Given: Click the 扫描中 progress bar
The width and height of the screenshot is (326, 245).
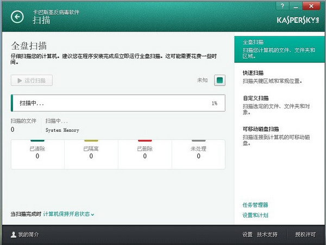Looking at the screenshot, I should (118, 102).
